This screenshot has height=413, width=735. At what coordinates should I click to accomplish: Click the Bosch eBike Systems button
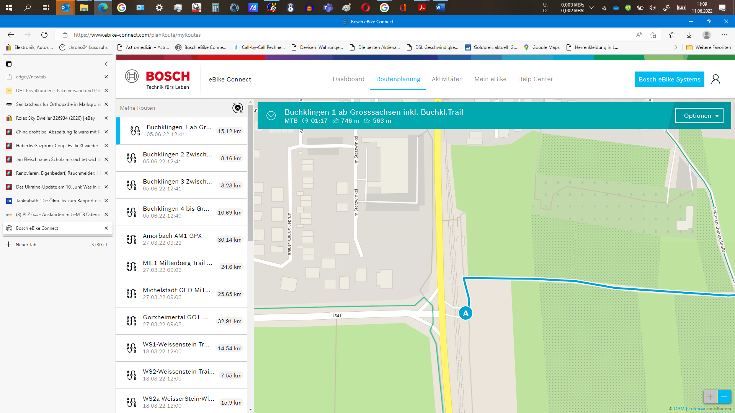(669, 79)
